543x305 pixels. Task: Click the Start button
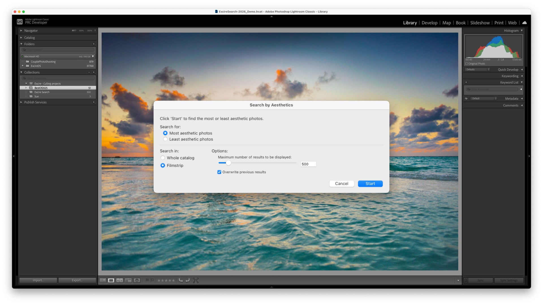[370, 184]
